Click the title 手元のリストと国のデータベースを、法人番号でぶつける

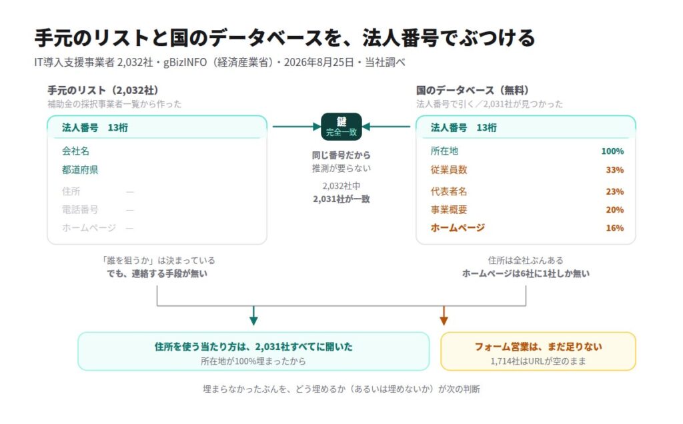(284, 38)
